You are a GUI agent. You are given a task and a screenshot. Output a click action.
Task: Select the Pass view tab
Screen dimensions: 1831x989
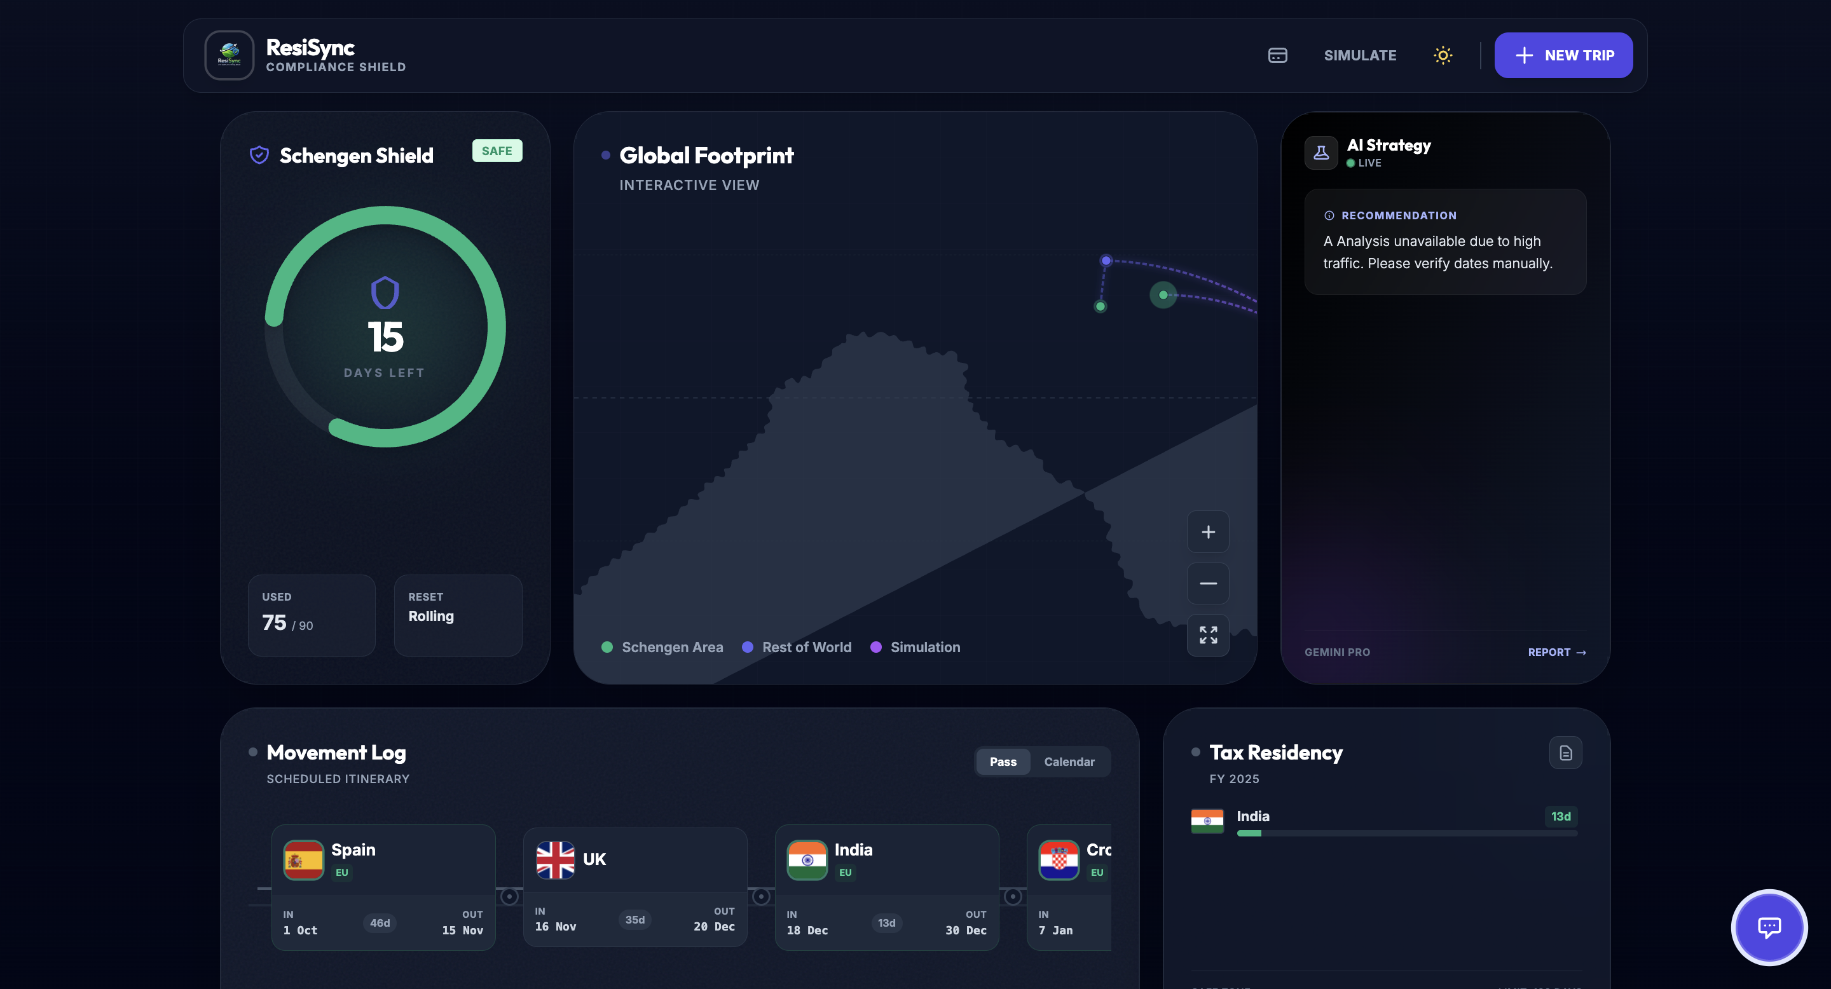pos(1002,761)
